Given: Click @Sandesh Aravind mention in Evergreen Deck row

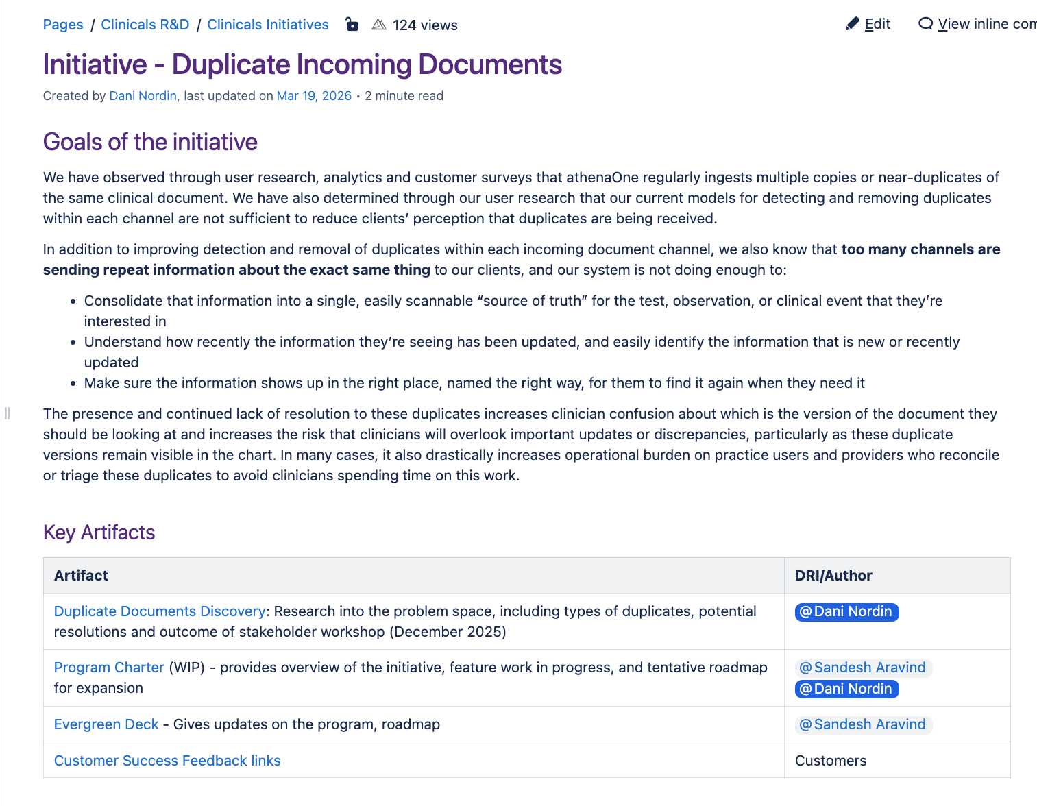Looking at the screenshot, I should coord(864,724).
